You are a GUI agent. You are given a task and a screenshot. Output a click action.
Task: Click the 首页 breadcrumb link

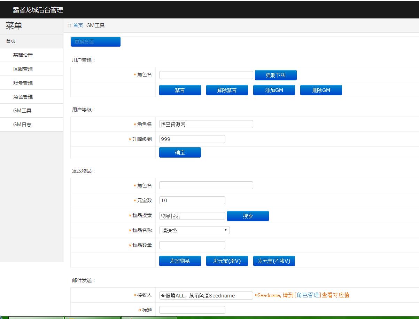coord(78,25)
